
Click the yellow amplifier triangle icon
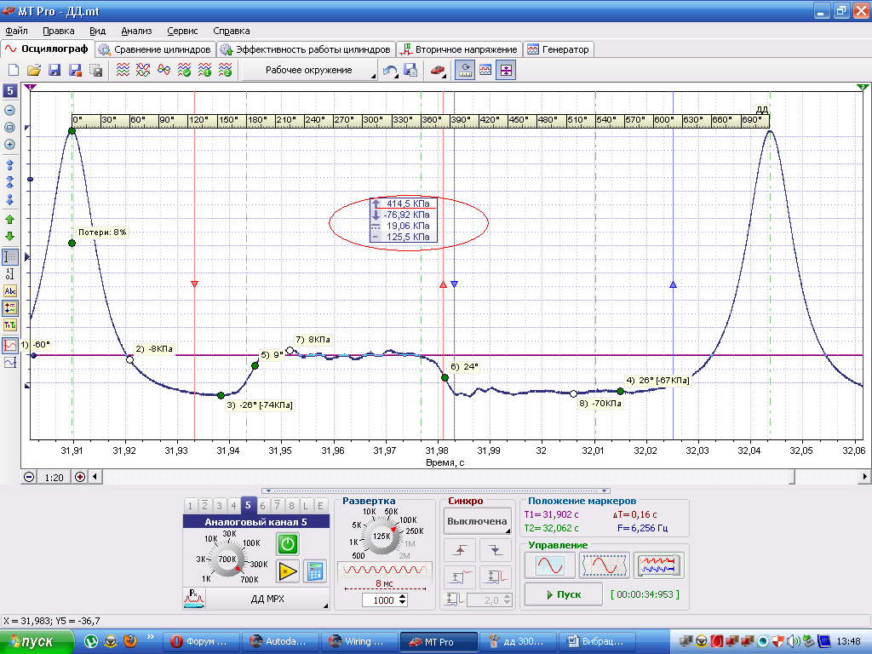click(x=288, y=571)
